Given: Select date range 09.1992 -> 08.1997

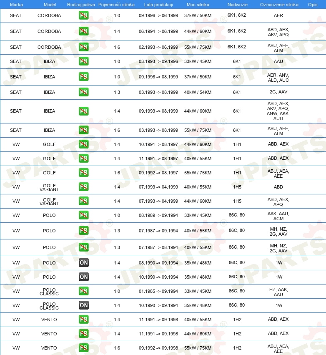Looking at the screenshot, I should (158, 173).
